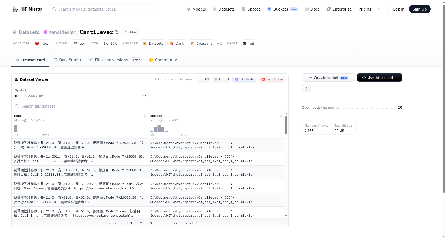Sort the source column
Viewport: 446px width, 239px height.
(x=281, y=116)
